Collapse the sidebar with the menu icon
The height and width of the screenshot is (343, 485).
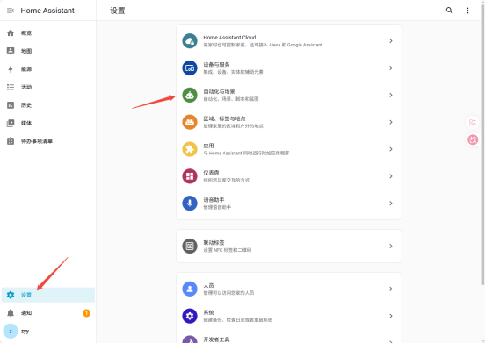11,11
